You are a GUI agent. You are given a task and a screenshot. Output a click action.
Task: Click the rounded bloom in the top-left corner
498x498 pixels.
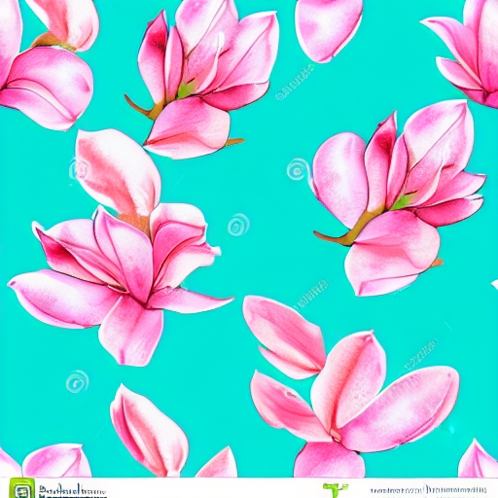coord(47,65)
